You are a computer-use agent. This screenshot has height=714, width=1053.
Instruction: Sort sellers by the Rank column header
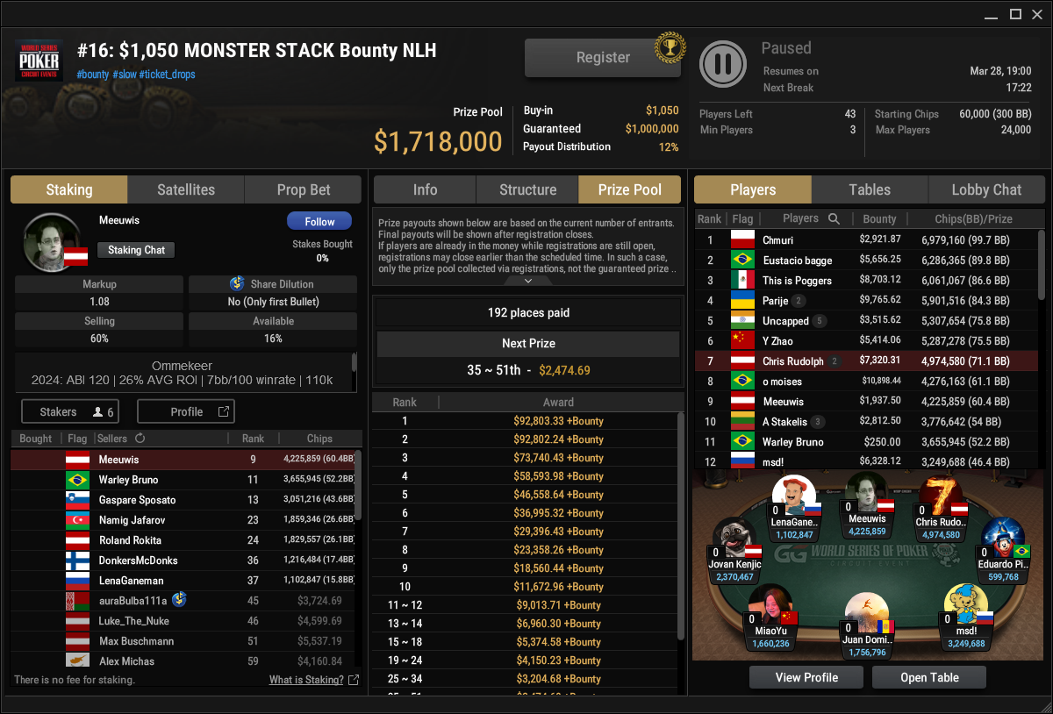pos(253,439)
